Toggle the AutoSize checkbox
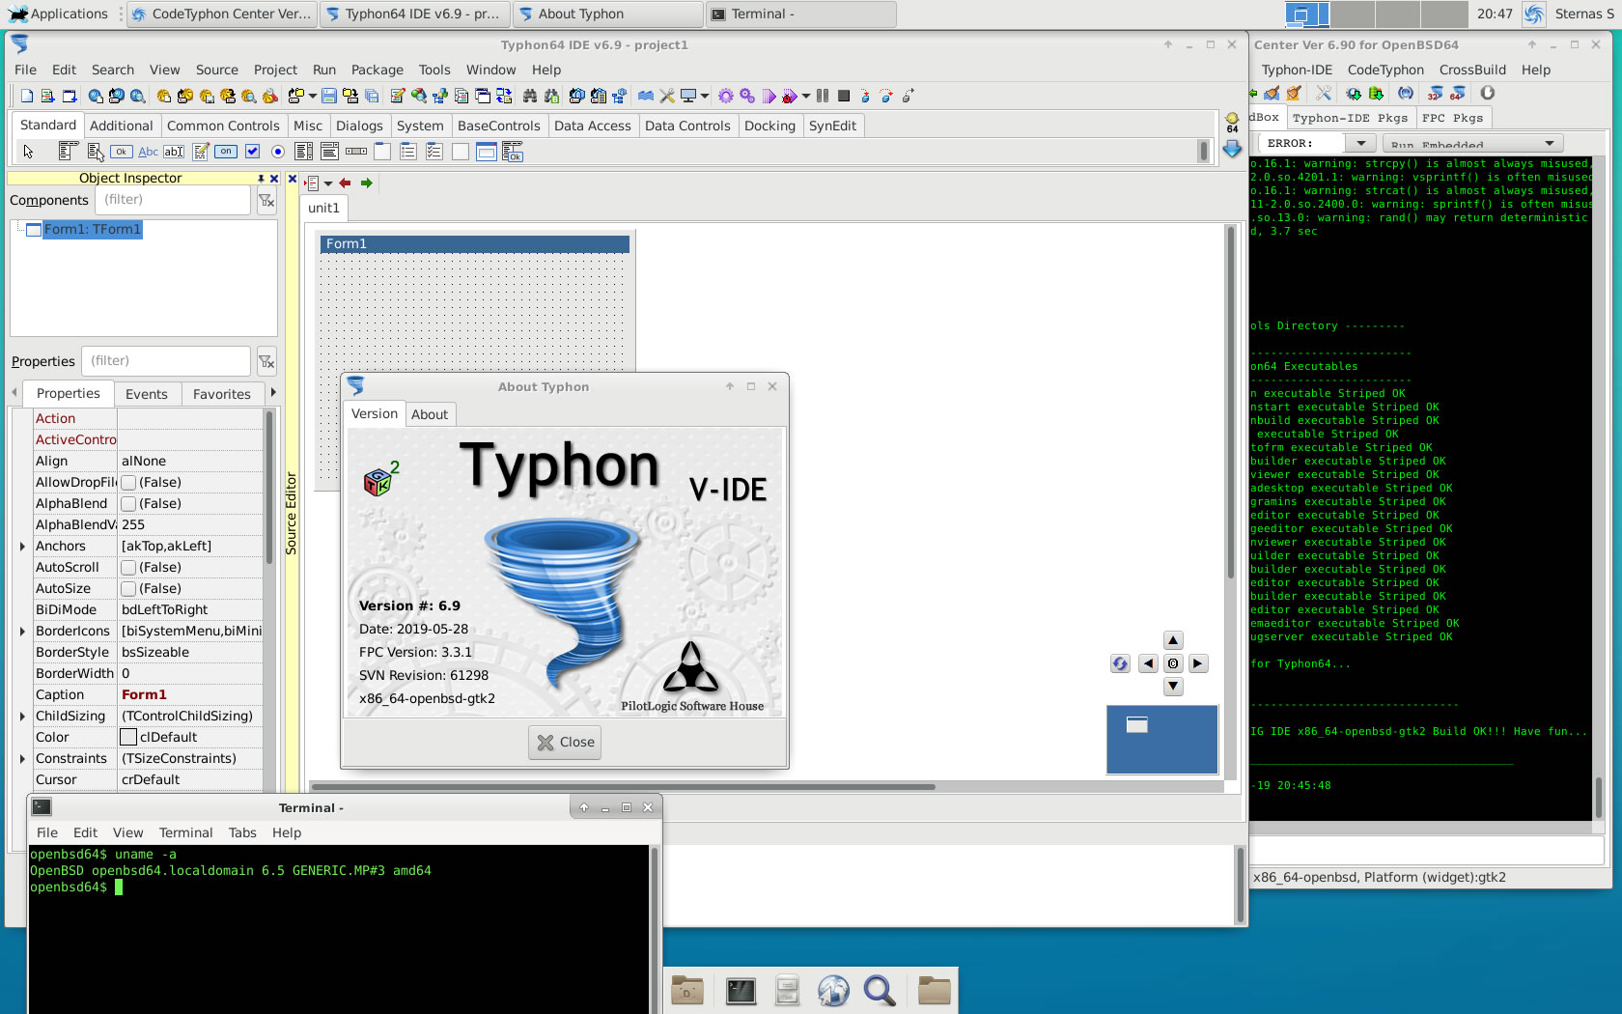 pyautogui.click(x=128, y=588)
